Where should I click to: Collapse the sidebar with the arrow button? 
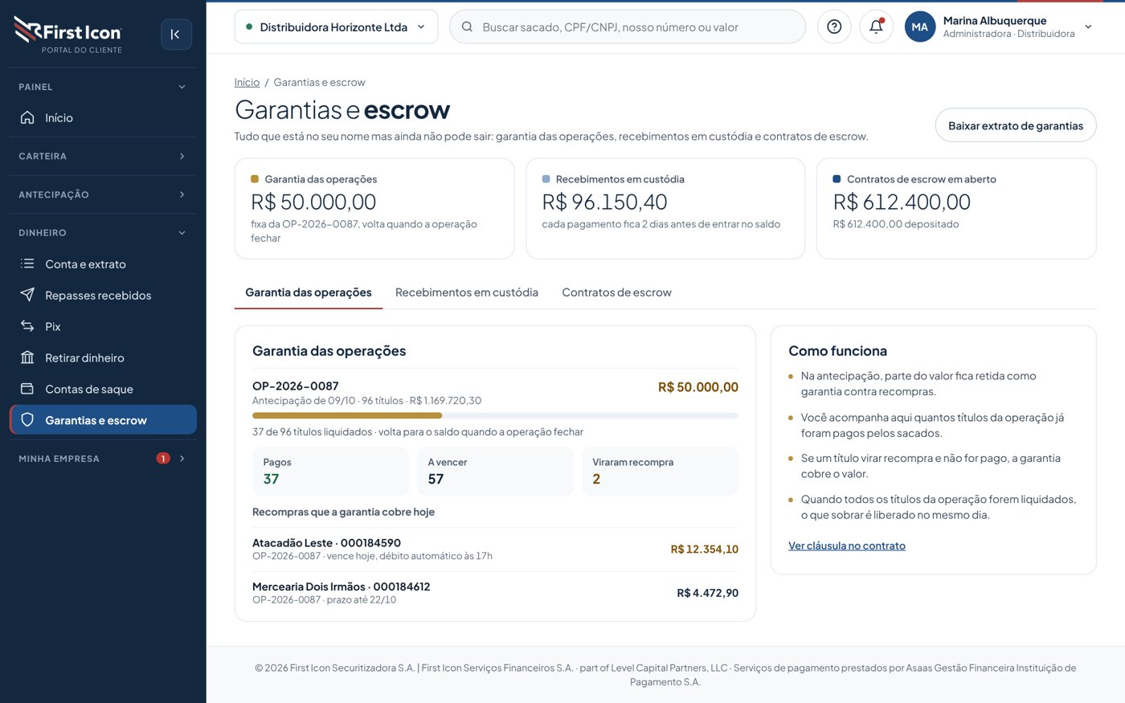click(176, 35)
